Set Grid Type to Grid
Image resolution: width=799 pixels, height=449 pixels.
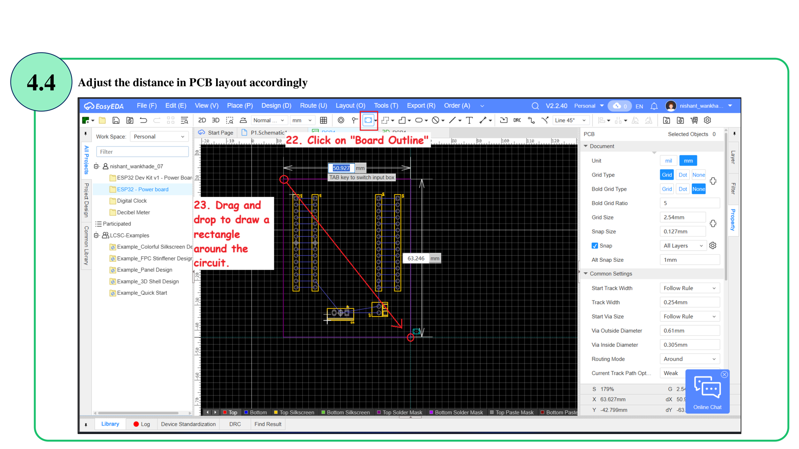[x=667, y=175]
